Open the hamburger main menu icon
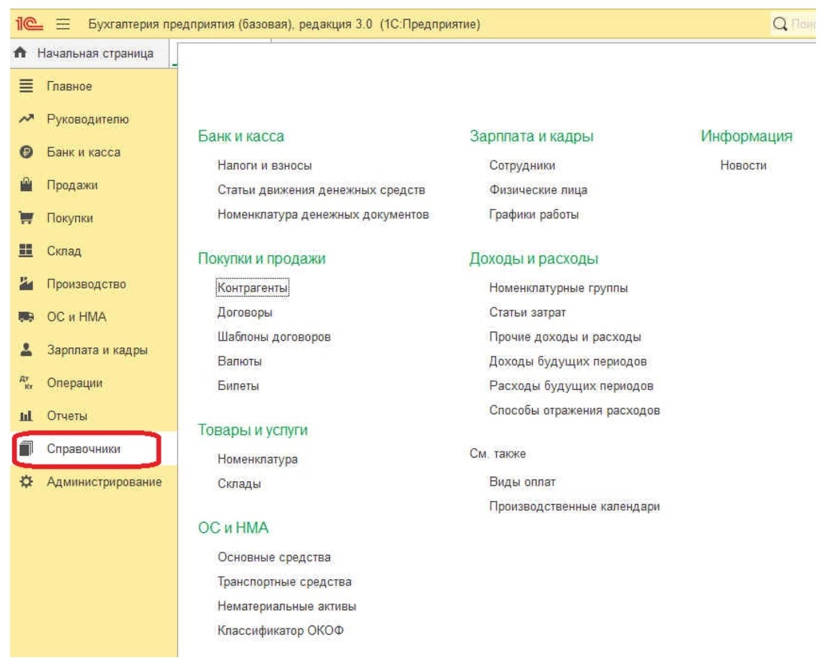Viewport: 825px width, 662px height. 63,24
